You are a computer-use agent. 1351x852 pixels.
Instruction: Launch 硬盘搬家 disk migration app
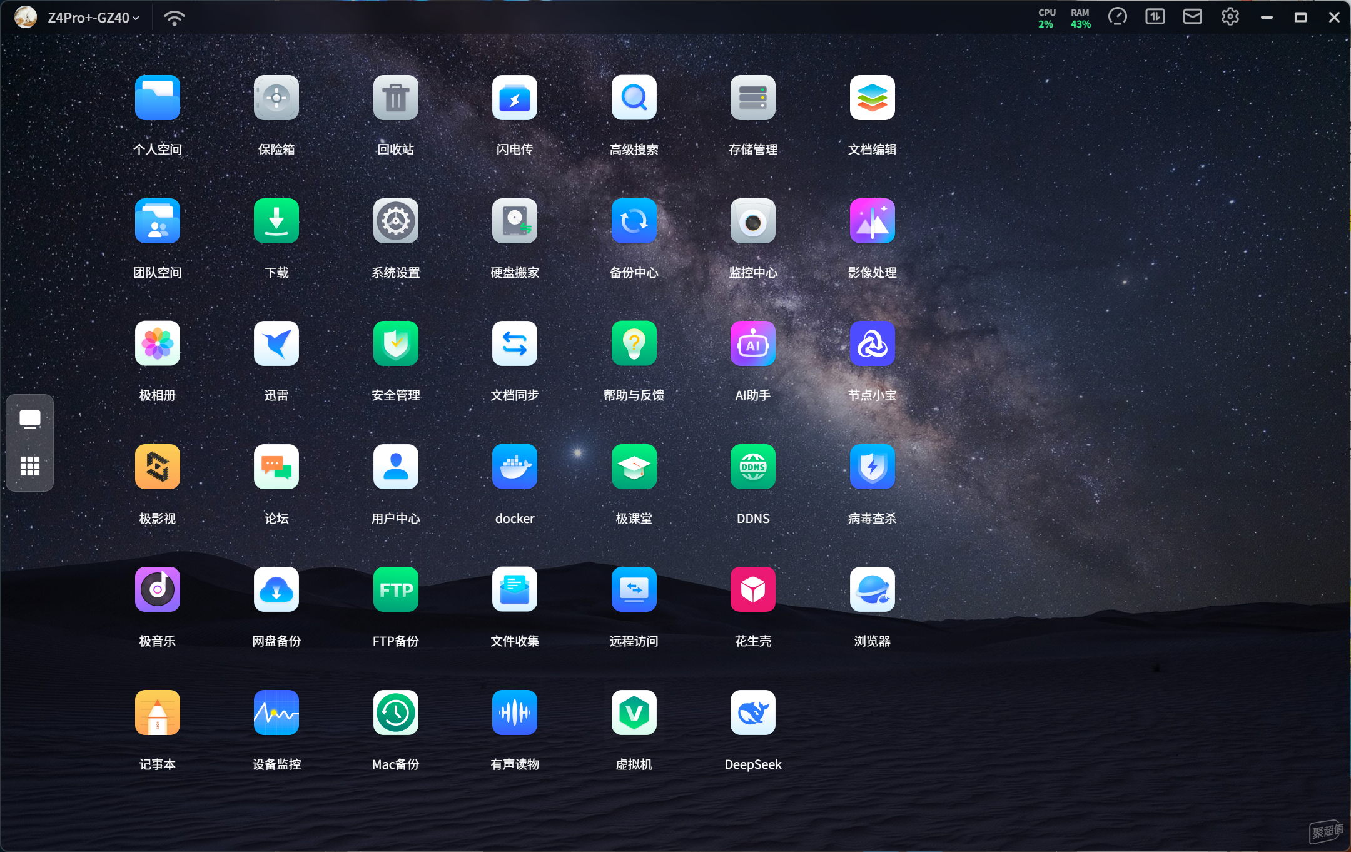pos(515,221)
